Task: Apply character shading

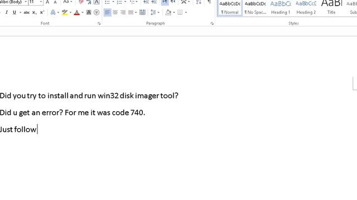Action: pyautogui.click(x=89, y=12)
